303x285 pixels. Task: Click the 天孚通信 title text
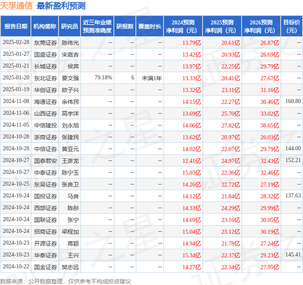16,6
